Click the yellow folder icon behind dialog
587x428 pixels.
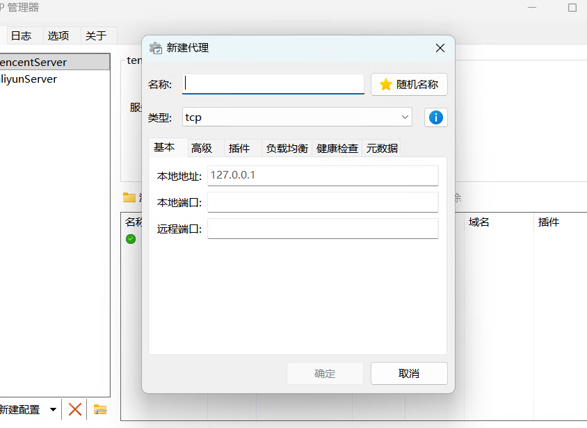(x=129, y=197)
